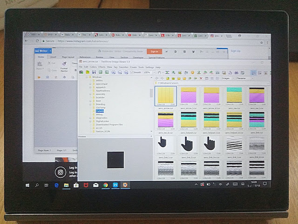The image size is (298, 224).
Task: Open the Effects menu
Action: [x=102, y=67]
